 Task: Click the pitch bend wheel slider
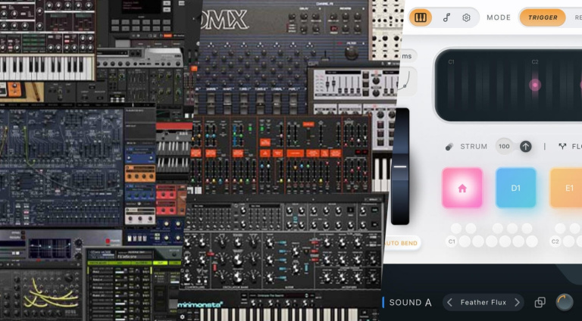[399, 166]
